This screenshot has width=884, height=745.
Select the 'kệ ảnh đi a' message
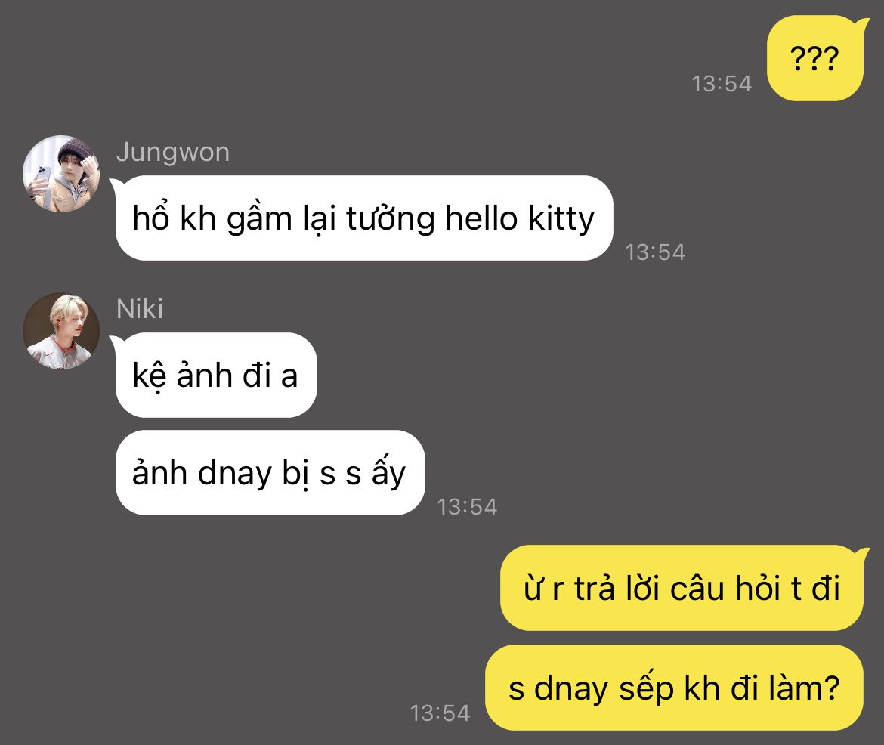point(216,375)
